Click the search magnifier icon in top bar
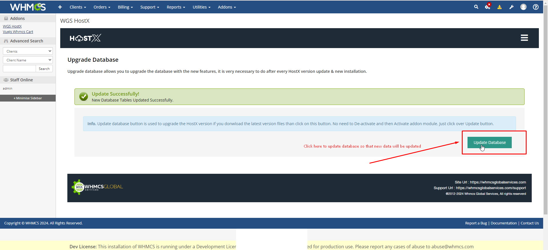Image resolution: width=548 pixels, height=250 pixels. tap(476, 7)
